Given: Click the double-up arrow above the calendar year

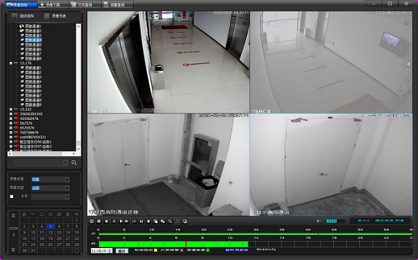Looking at the screenshot, I should 13,215.
